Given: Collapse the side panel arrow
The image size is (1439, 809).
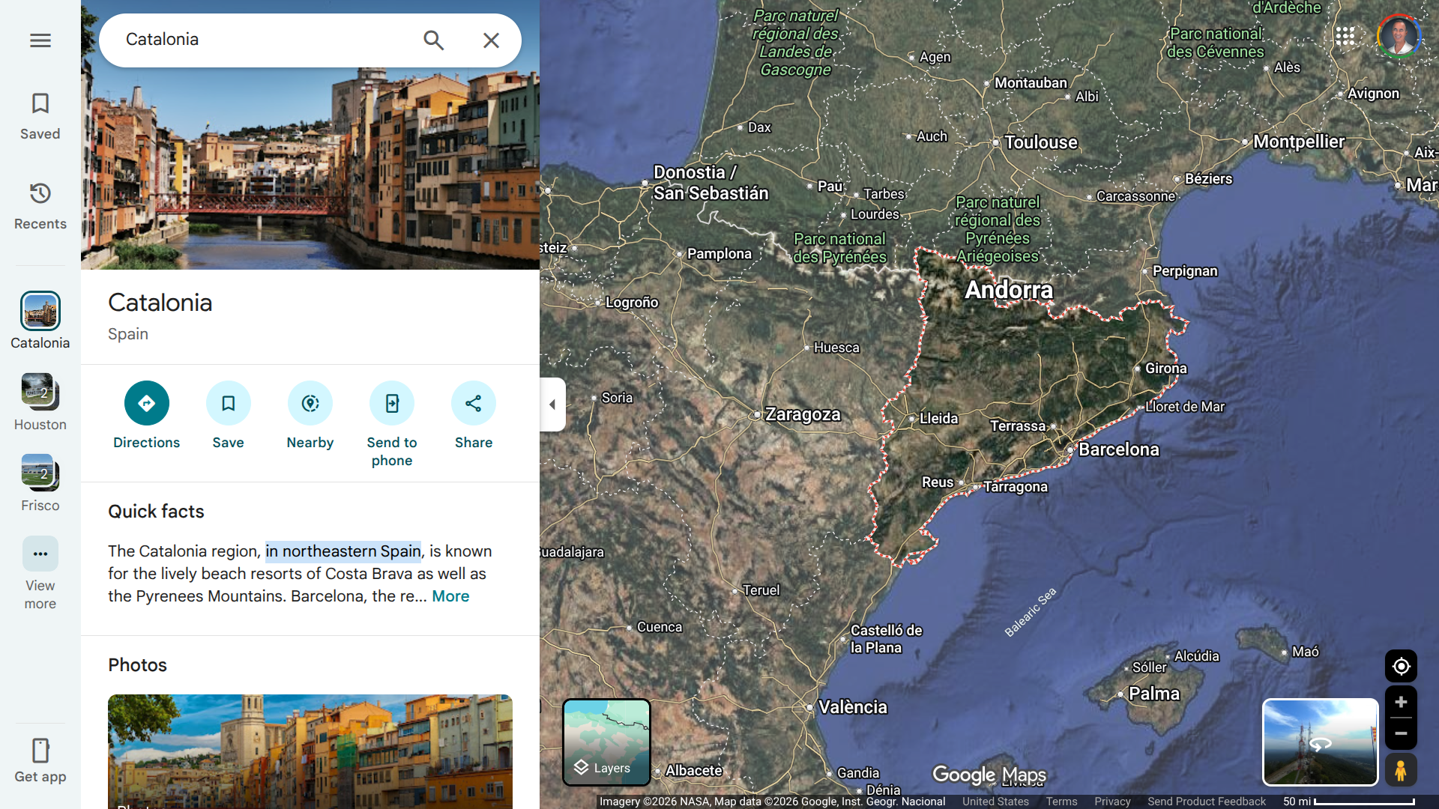Looking at the screenshot, I should (x=552, y=404).
